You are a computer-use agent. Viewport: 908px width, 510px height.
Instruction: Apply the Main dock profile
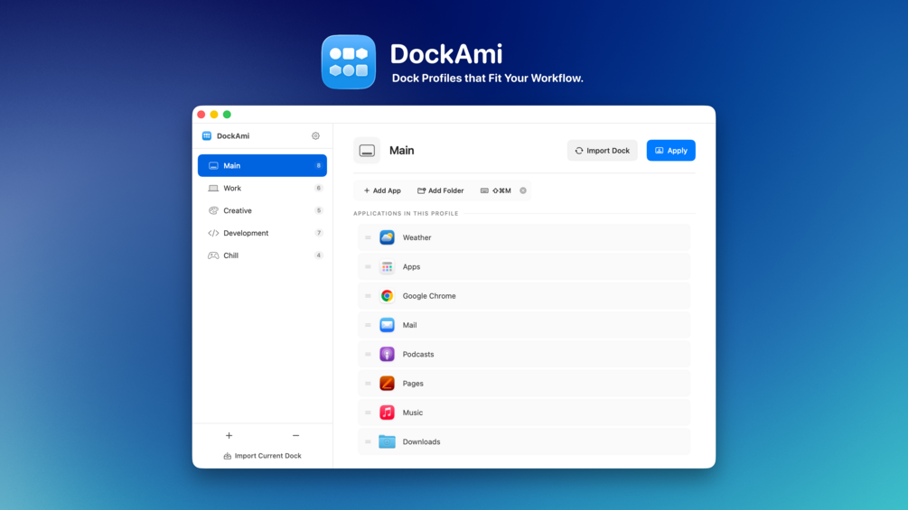coord(671,151)
